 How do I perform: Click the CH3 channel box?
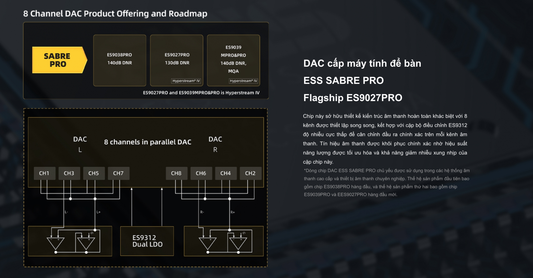click(x=69, y=173)
